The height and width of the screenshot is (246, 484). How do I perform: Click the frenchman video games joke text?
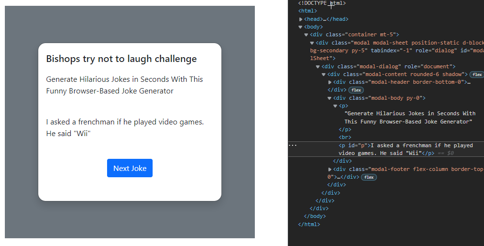(125, 127)
